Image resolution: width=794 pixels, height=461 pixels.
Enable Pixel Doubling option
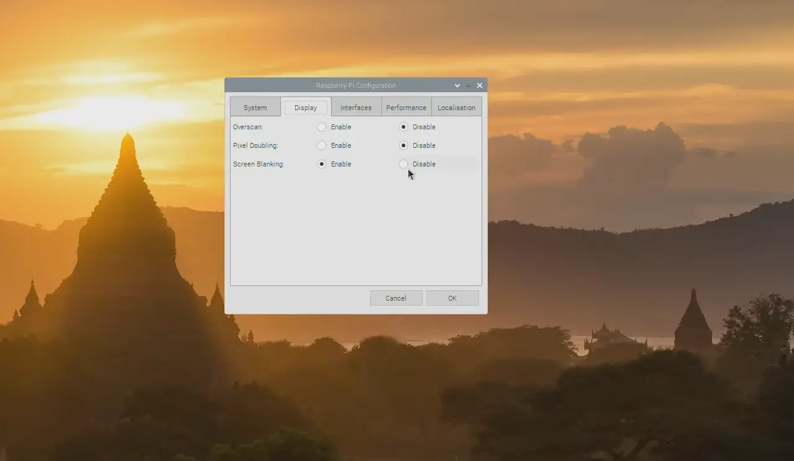tap(322, 145)
